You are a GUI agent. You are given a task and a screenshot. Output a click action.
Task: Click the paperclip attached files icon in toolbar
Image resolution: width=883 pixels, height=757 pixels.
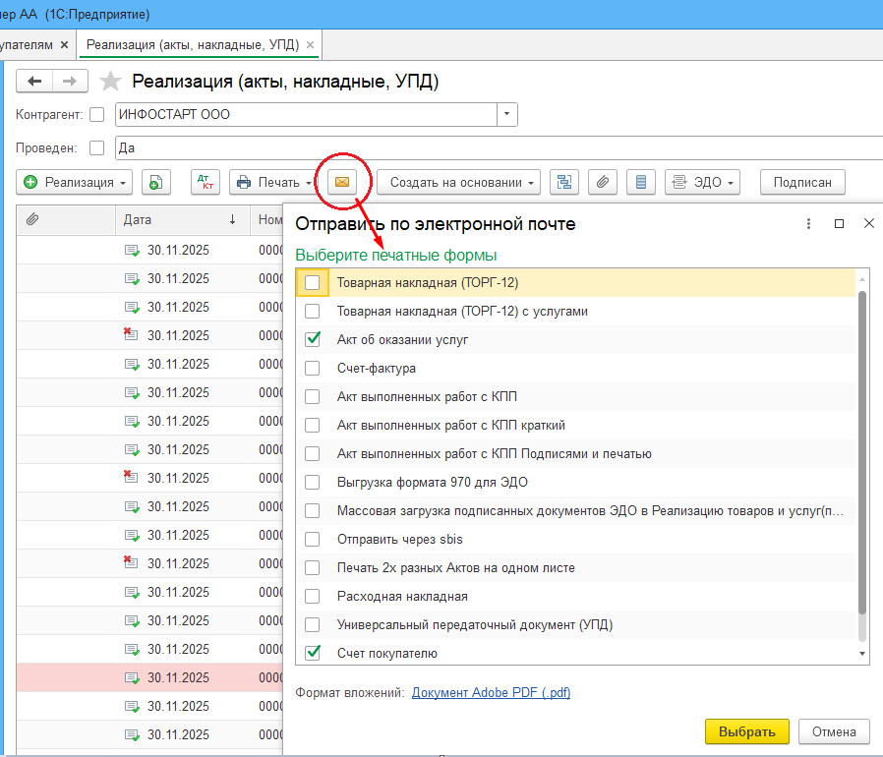click(x=602, y=182)
